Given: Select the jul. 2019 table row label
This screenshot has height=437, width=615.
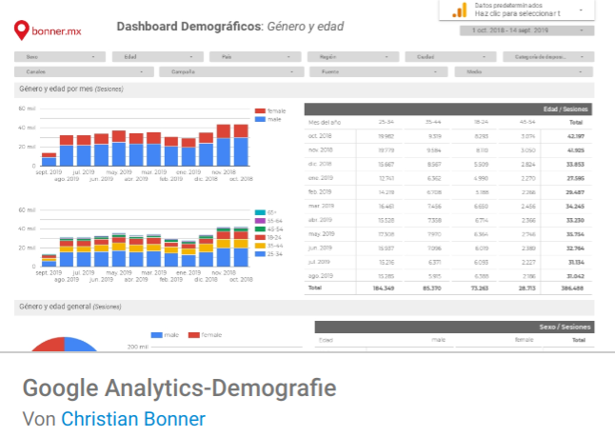Looking at the screenshot, I should [319, 262].
